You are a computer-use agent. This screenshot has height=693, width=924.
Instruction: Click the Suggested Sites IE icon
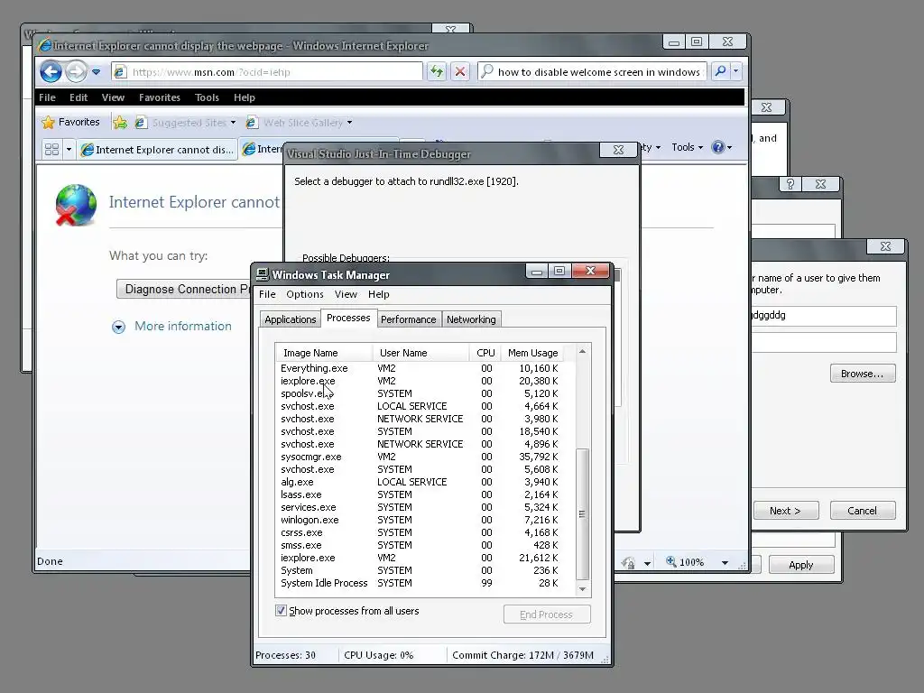point(140,123)
